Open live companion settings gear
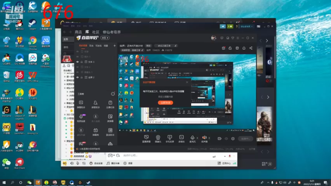 click(x=233, y=138)
